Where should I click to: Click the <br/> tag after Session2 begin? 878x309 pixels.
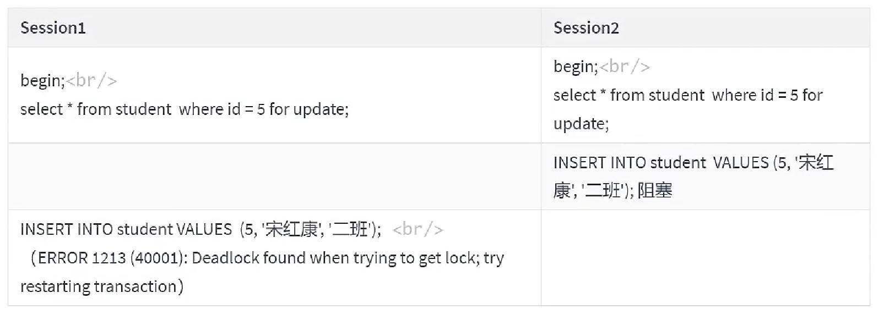(625, 67)
